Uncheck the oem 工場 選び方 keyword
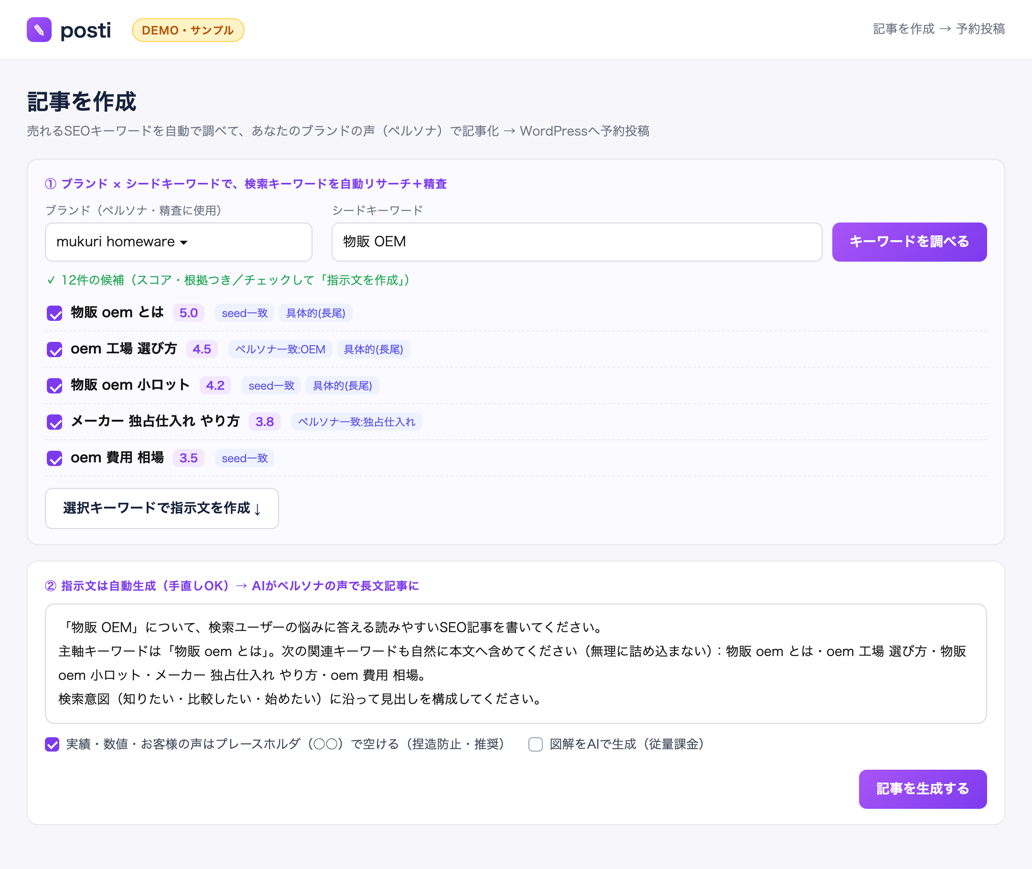This screenshot has height=869, width=1032. (54, 350)
